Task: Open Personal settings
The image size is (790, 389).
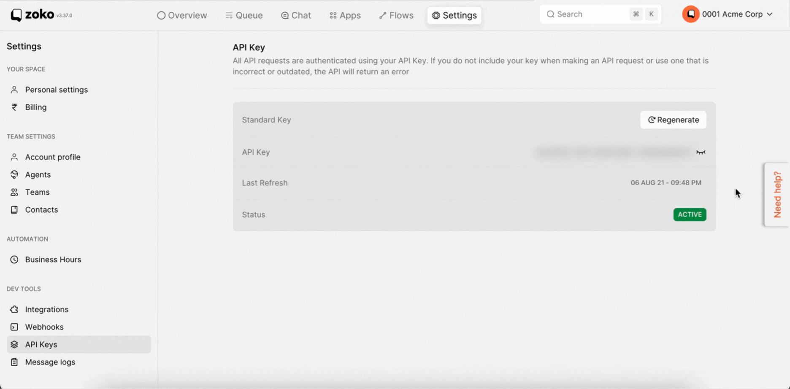Action: pyautogui.click(x=56, y=90)
